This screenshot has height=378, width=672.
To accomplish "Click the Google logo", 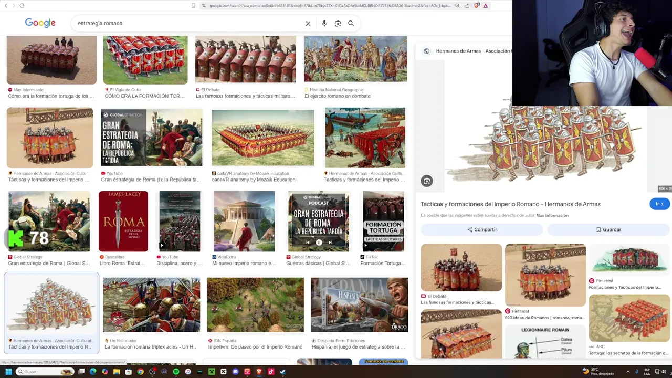I will point(40,23).
